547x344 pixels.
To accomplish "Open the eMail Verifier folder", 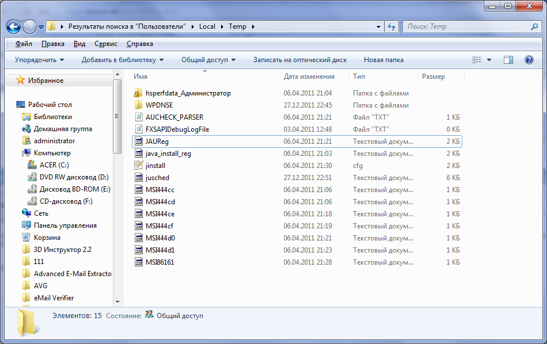I will (x=54, y=297).
